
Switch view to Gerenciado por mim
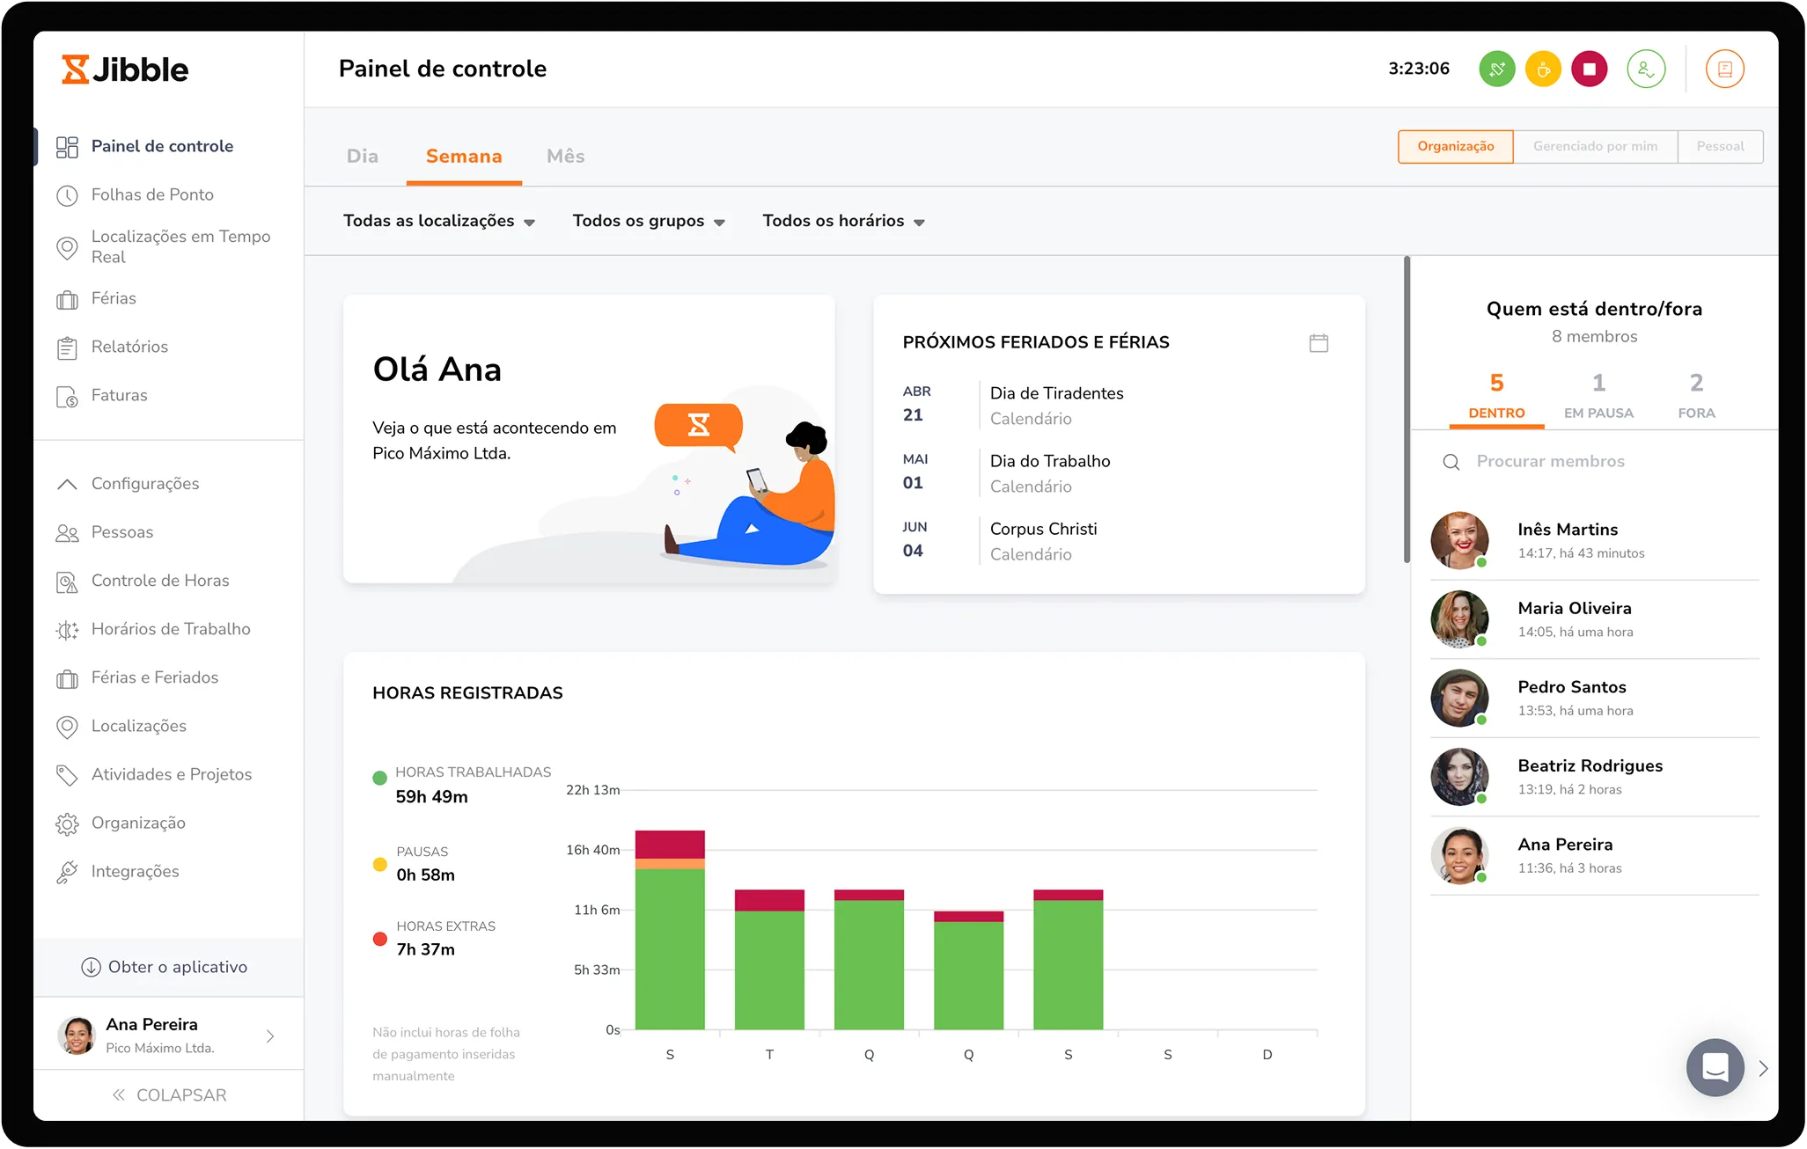tap(1594, 146)
